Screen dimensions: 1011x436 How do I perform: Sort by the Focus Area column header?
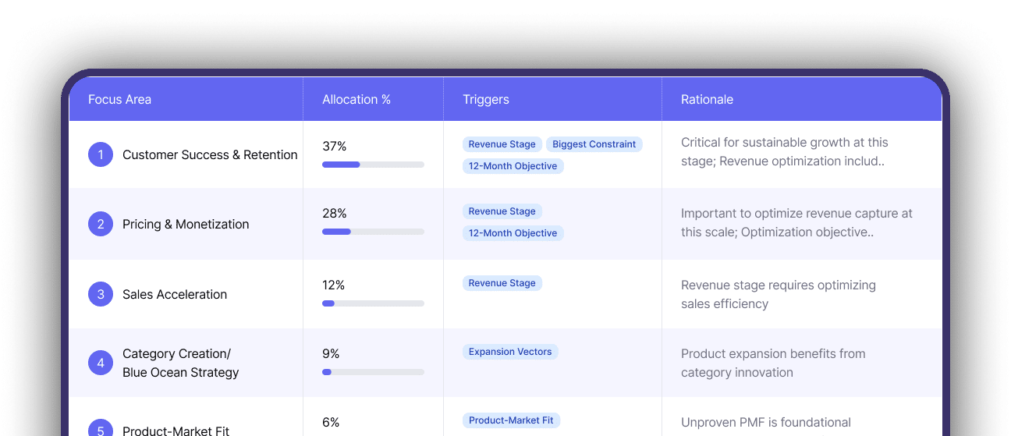[x=119, y=99]
